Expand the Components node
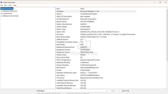Screen dimensions: 168x94 pos(1,14)
